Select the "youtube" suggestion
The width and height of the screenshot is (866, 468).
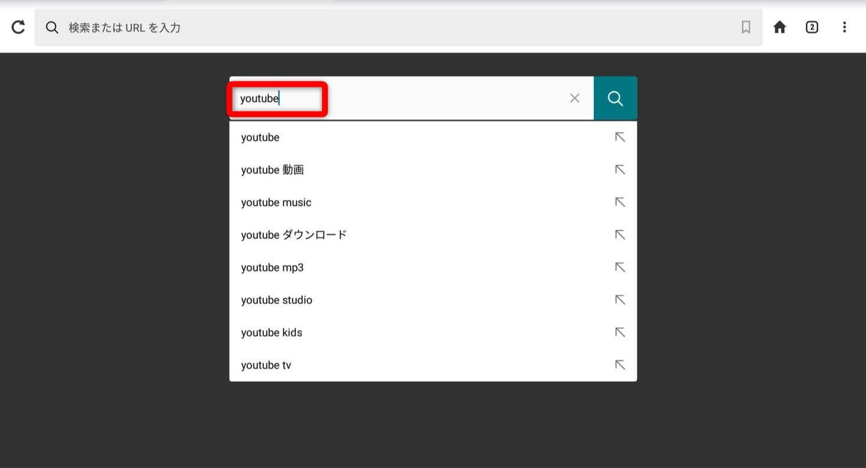(260, 138)
